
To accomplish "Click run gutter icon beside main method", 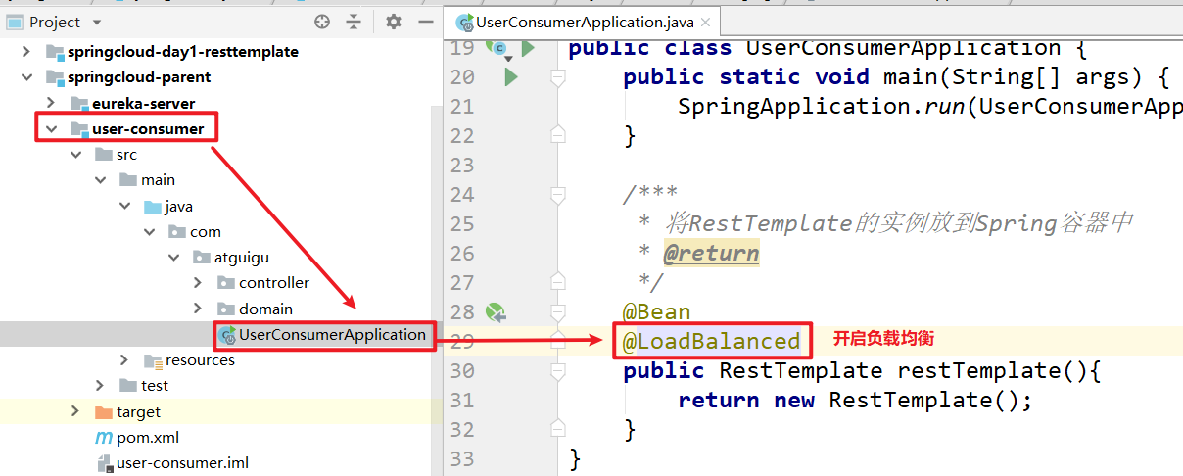I will click(x=510, y=76).
